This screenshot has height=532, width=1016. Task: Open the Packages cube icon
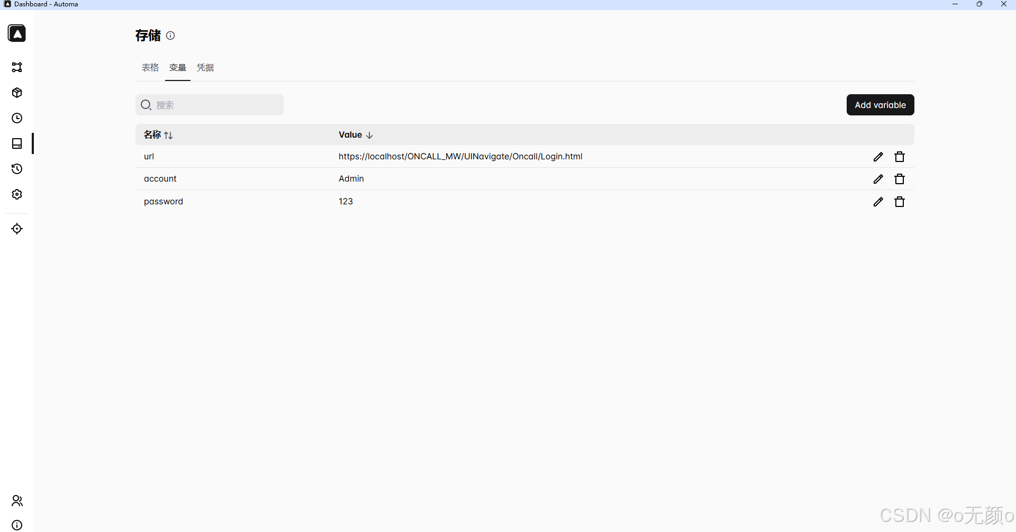coord(17,93)
